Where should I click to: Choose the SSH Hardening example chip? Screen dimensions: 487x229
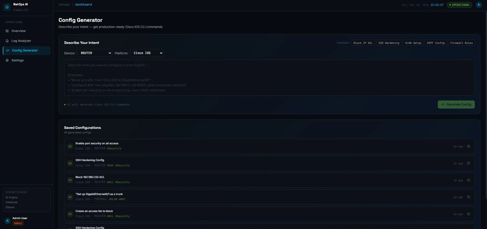(389, 43)
